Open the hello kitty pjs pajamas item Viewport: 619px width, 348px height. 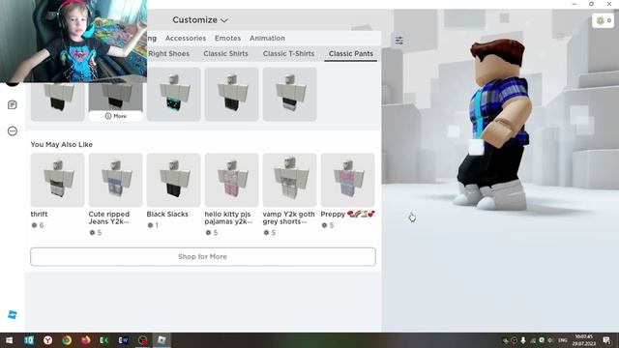[232, 180]
